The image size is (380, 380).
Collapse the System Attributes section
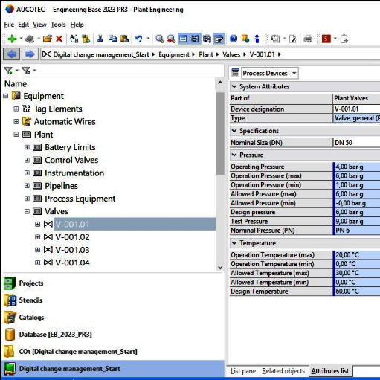(x=234, y=86)
